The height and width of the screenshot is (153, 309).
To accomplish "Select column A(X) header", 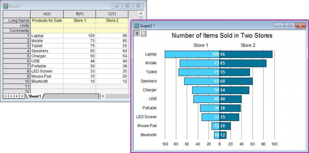I will point(47,14).
